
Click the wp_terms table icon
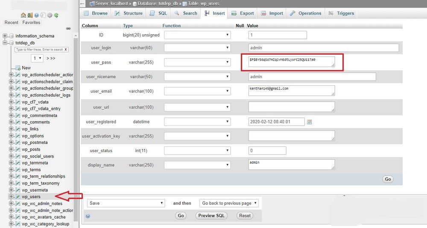coord(18,170)
